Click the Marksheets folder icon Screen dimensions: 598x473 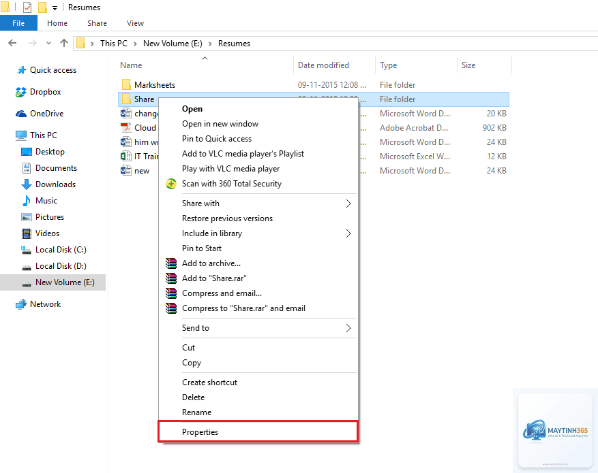pos(126,85)
